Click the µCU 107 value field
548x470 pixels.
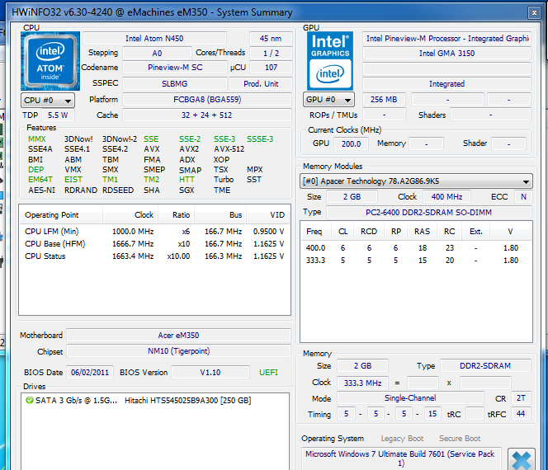tap(271, 68)
